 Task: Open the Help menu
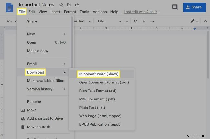coord(114,12)
